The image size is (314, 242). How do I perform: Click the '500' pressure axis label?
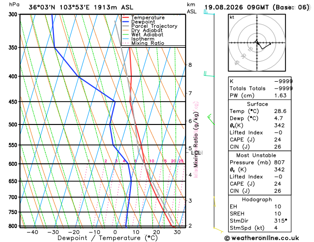click(x=14, y=124)
